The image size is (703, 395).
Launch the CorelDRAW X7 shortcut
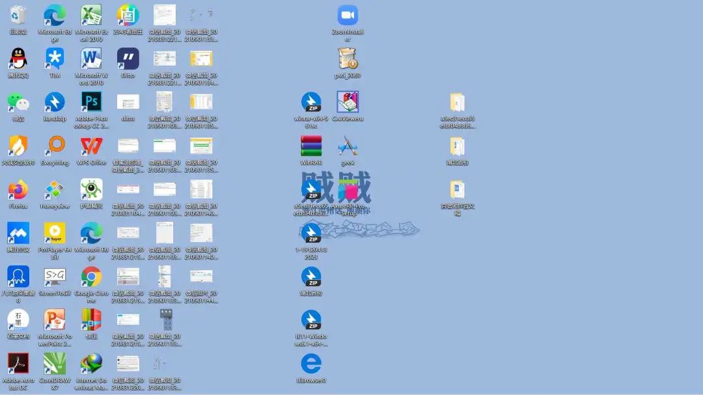pos(55,364)
